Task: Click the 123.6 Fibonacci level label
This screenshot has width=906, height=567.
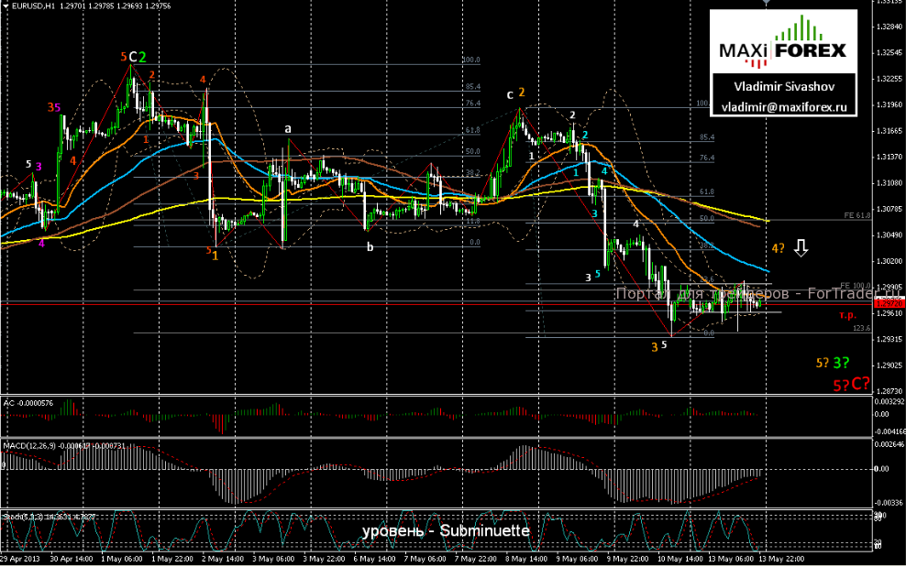Action: click(x=861, y=328)
